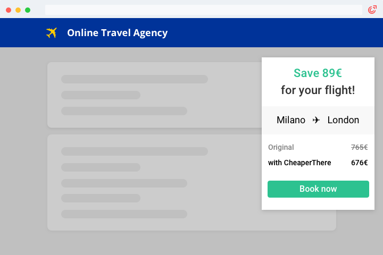
Task: Click the top placeholder line in first card
Action: click(134, 79)
